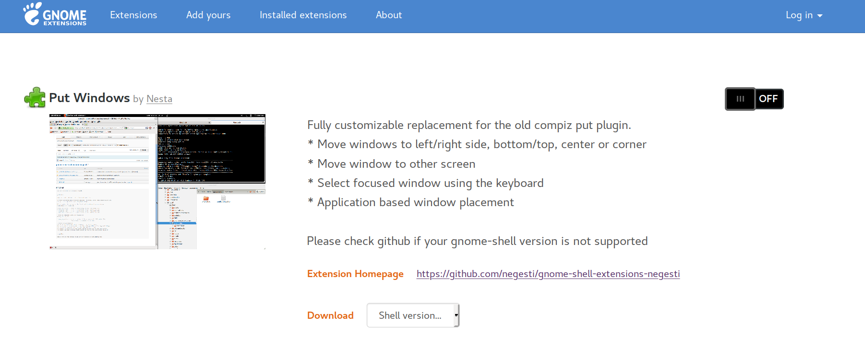This screenshot has width=865, height=337.
Task: Click the GNOME Extensions logo
Action: click(x=54, y=15)
